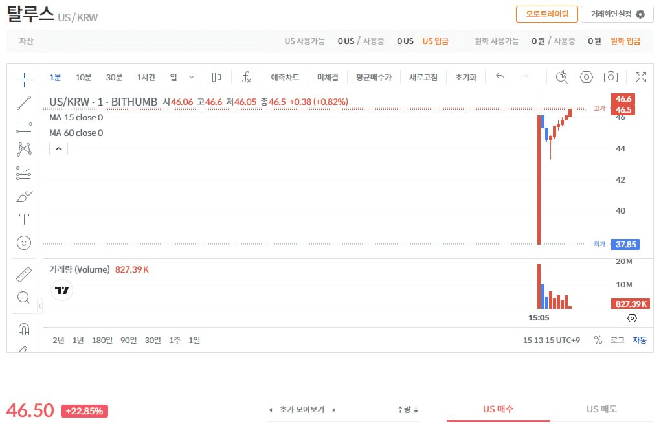Open the forecast and measurement tool
Image resolution: width=661 pixels, height=426 pixels.
[24, 173]
